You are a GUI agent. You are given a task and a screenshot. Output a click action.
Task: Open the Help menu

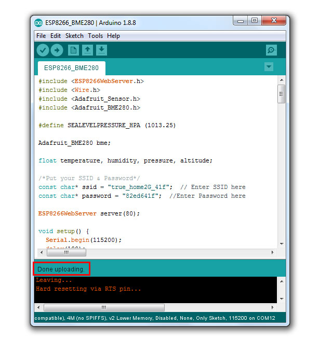click(x=113, y=36)
